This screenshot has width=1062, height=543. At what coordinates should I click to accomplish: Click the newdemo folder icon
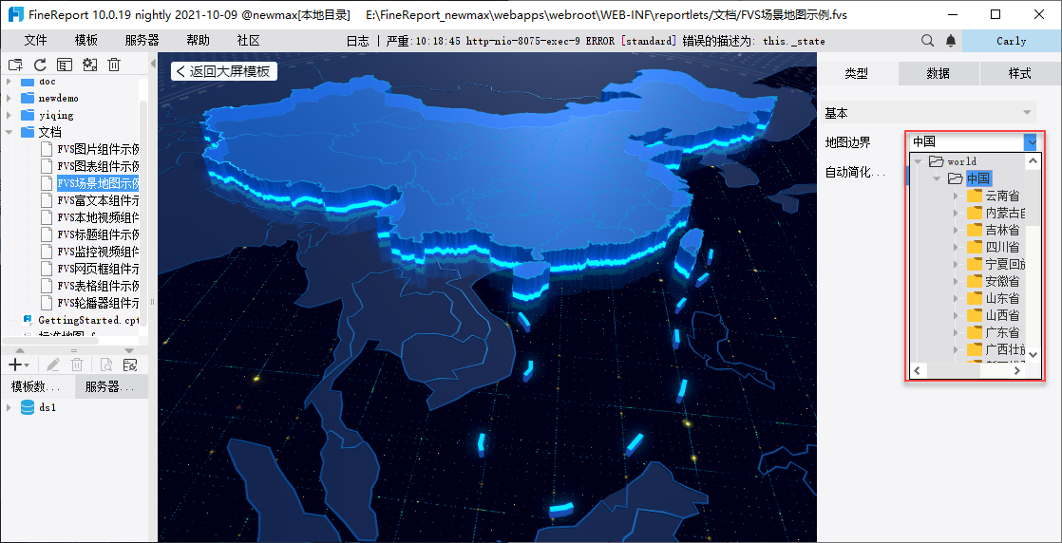[x=28, y=98]
